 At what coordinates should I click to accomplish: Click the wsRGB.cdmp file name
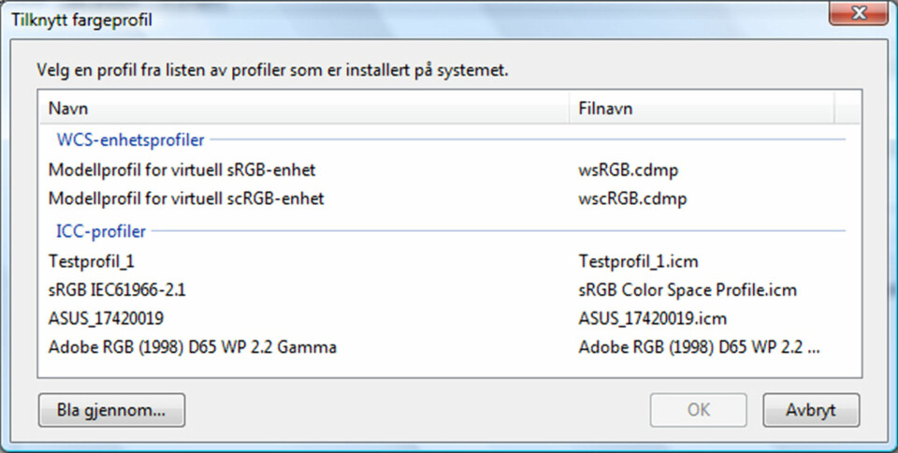click(629, 170)
